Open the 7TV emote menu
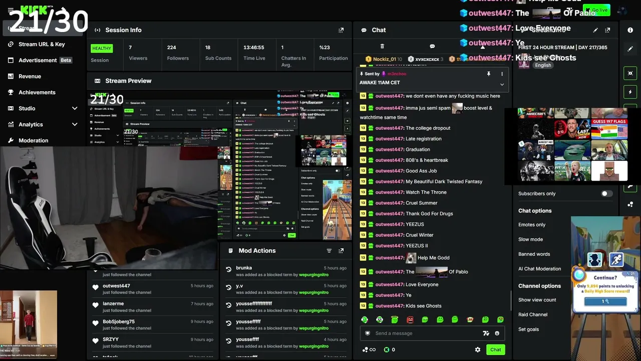This screenshot has height=361, width=641. coord(485,333)
